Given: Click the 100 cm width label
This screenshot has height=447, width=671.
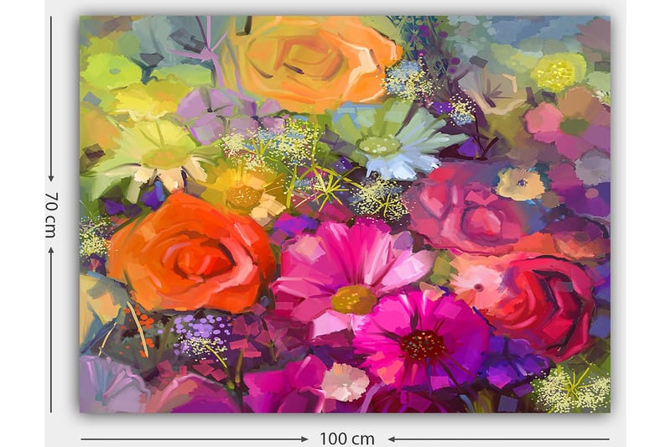Looking at the screenshot, I should pos(346,438).
